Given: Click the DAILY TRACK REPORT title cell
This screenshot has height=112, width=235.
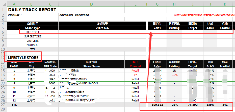Looking at the screenshot, I should point(32,10).
